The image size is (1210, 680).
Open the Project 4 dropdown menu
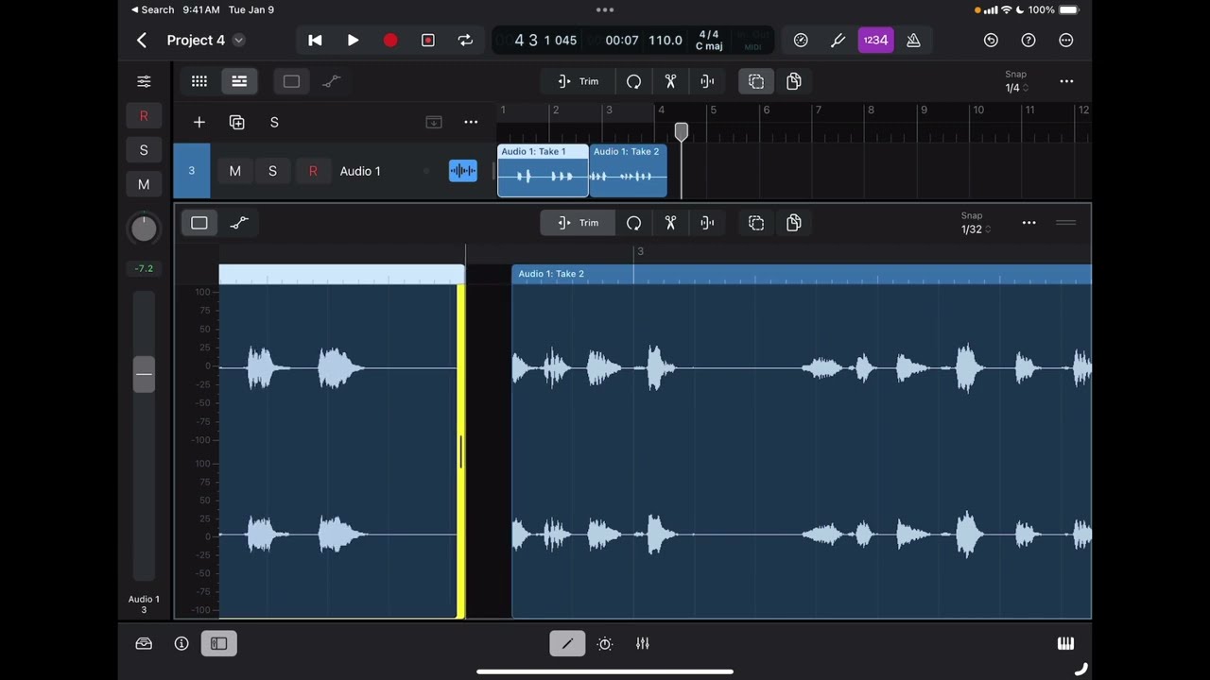238,40
